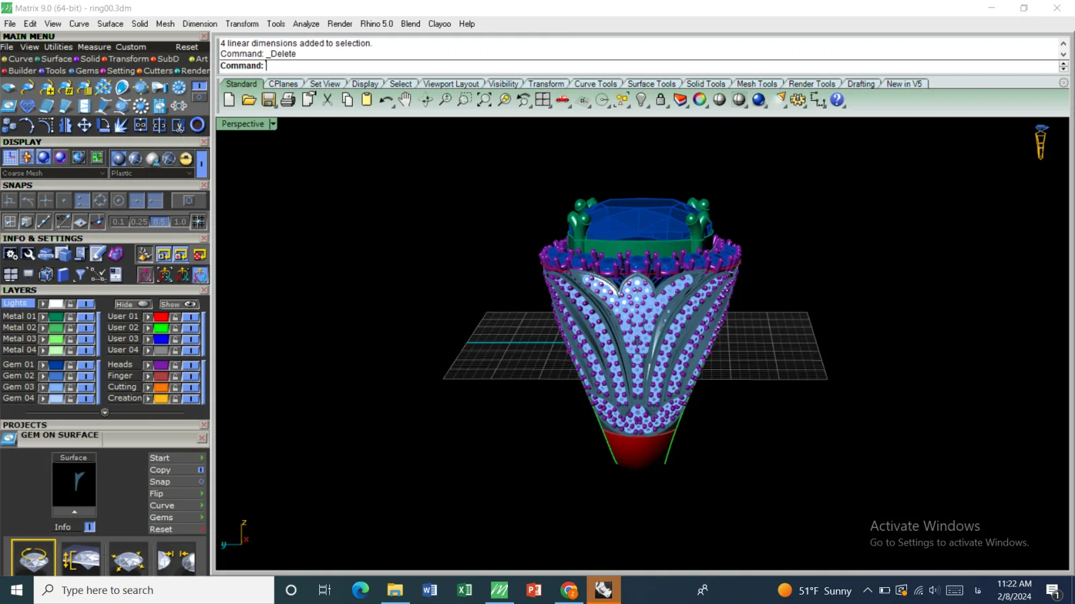Image resolution: width=1075 pixels, height=604 pixels.
Task: Open the Transform menu
Action: (242, 23)
